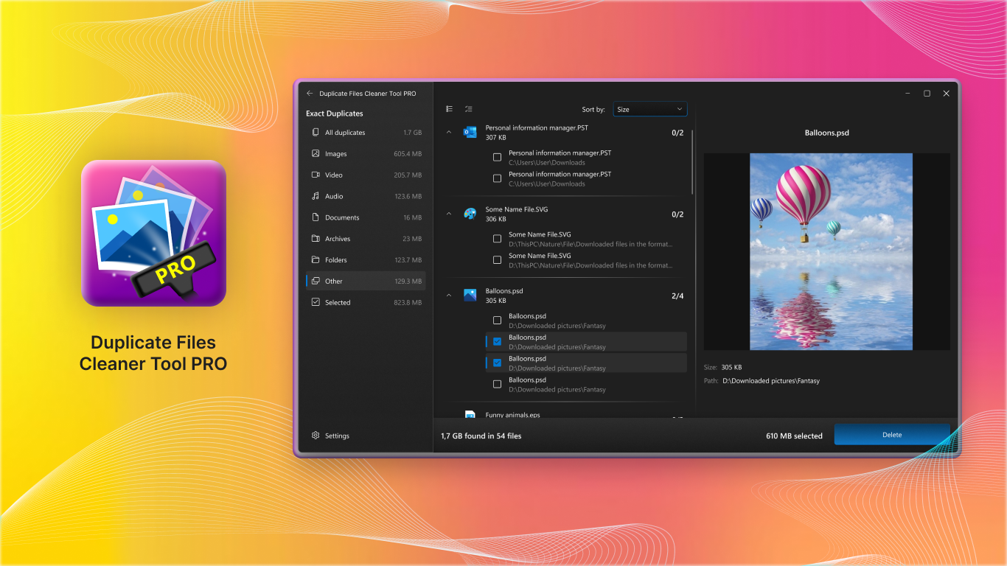Viewport: 1007px width, 566px height.
Task: Click the select-all list icon above file list
Action: 450,109
